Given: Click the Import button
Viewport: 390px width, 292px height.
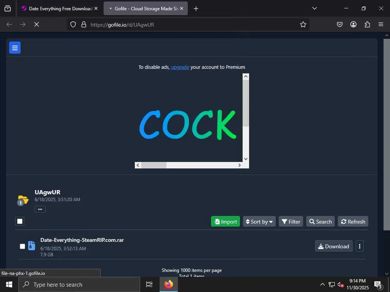Looking at the screenshot, I should [225, 222].
